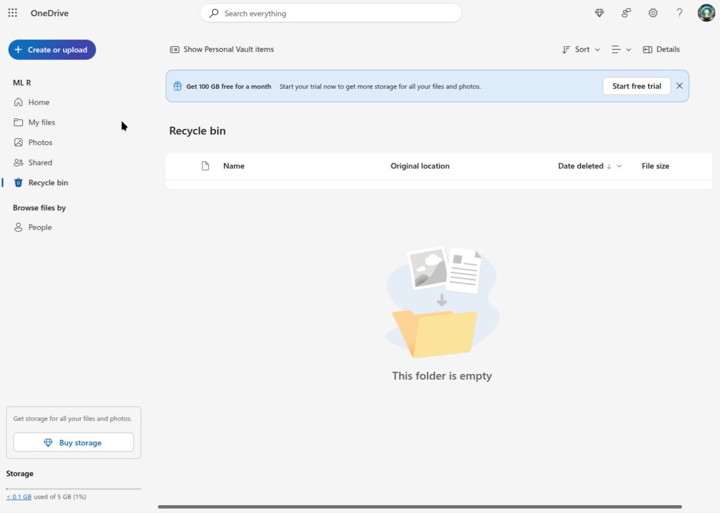The width and height of the screenshot is (720, 513).
Task: Select the Photos section icon
Action: click(19, 142)
